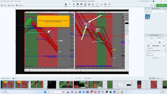Open the black terminal-like thumbnail in tray
Viewport: 167px width, 94px height.
click(x=52, y=85)
